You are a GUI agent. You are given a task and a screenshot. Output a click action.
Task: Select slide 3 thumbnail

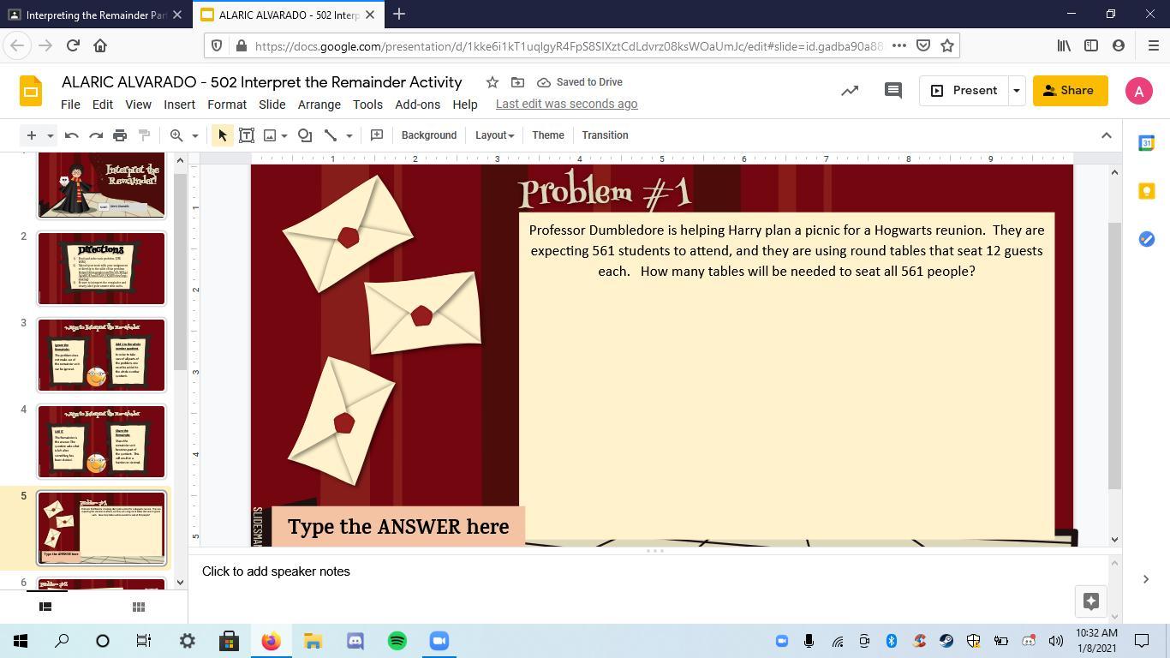point(101,355)
